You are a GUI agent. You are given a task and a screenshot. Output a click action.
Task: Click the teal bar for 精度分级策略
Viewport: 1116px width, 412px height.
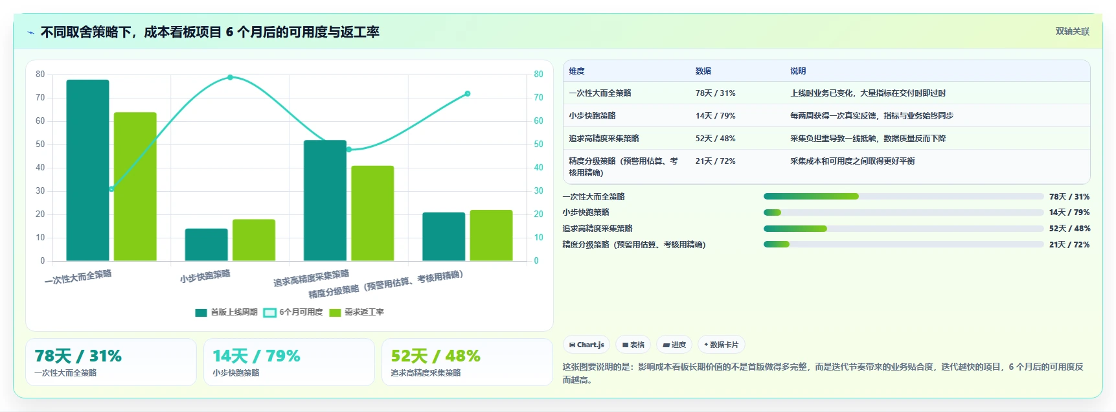pyautogui.click(x=444, y=236)
